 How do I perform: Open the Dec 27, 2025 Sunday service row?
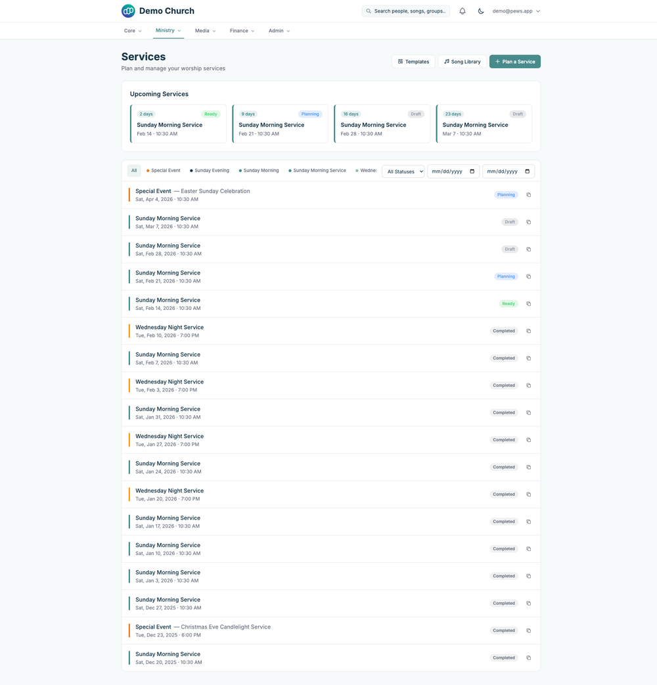(331, 604)
